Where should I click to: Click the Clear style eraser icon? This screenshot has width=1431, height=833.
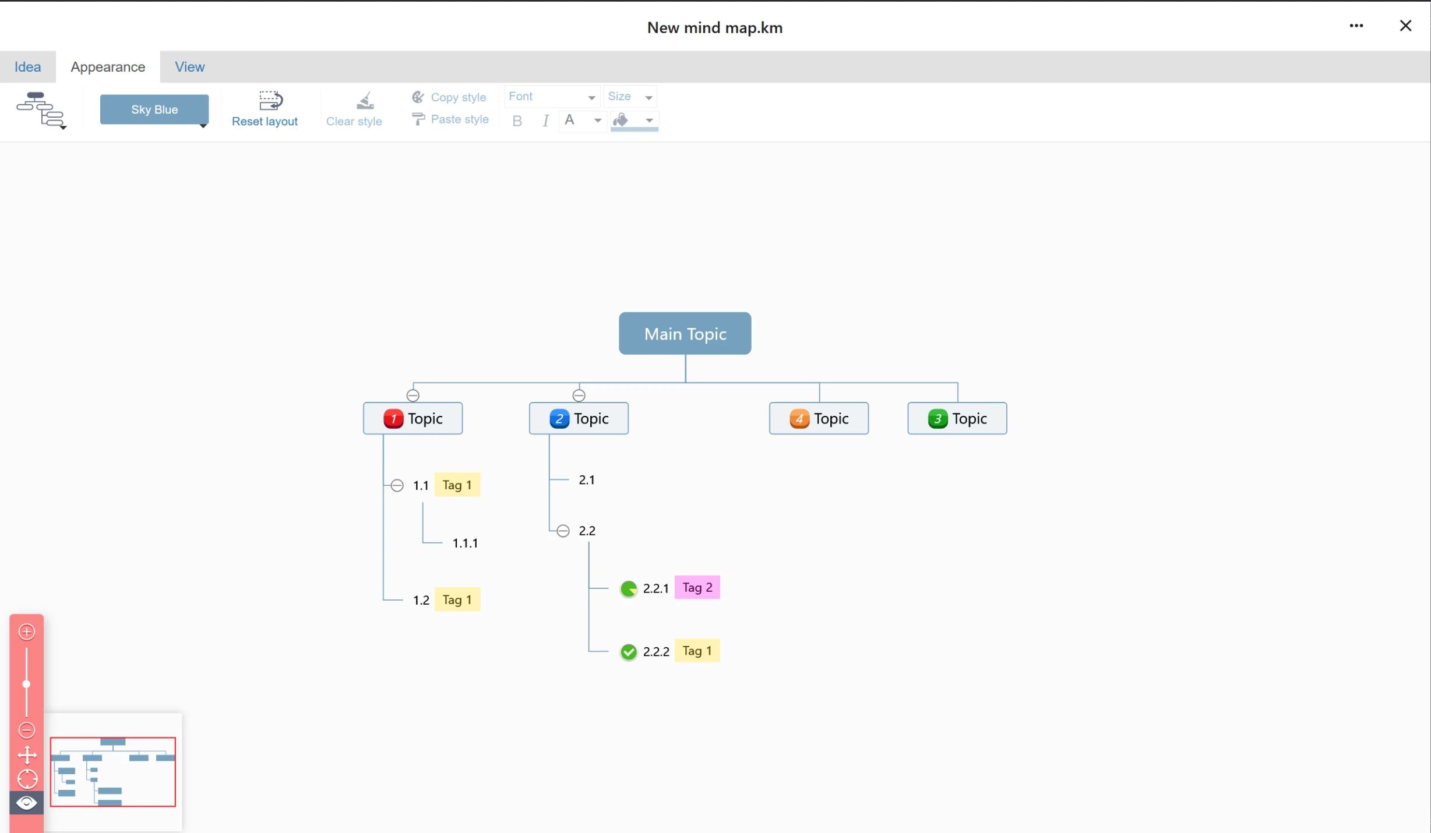pyautogui.click(x=365, y=101)
